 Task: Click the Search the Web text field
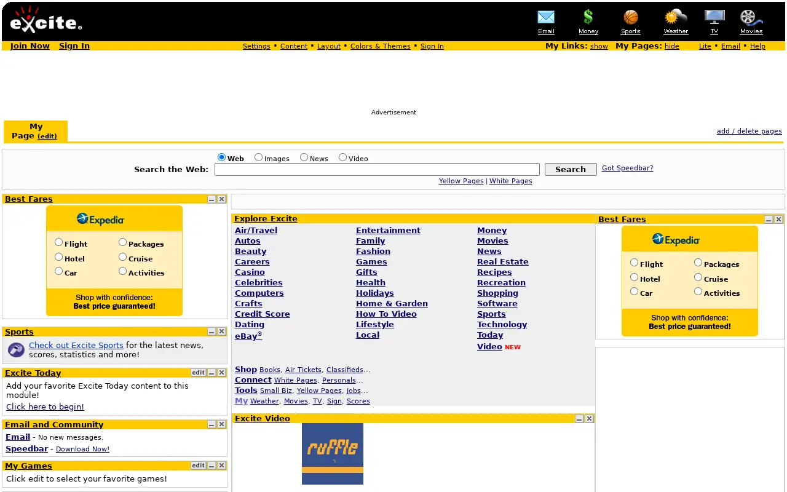[377, 170]
